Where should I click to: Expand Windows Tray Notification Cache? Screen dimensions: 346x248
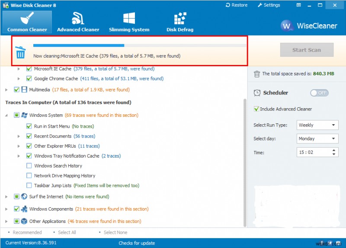point(19,156)
